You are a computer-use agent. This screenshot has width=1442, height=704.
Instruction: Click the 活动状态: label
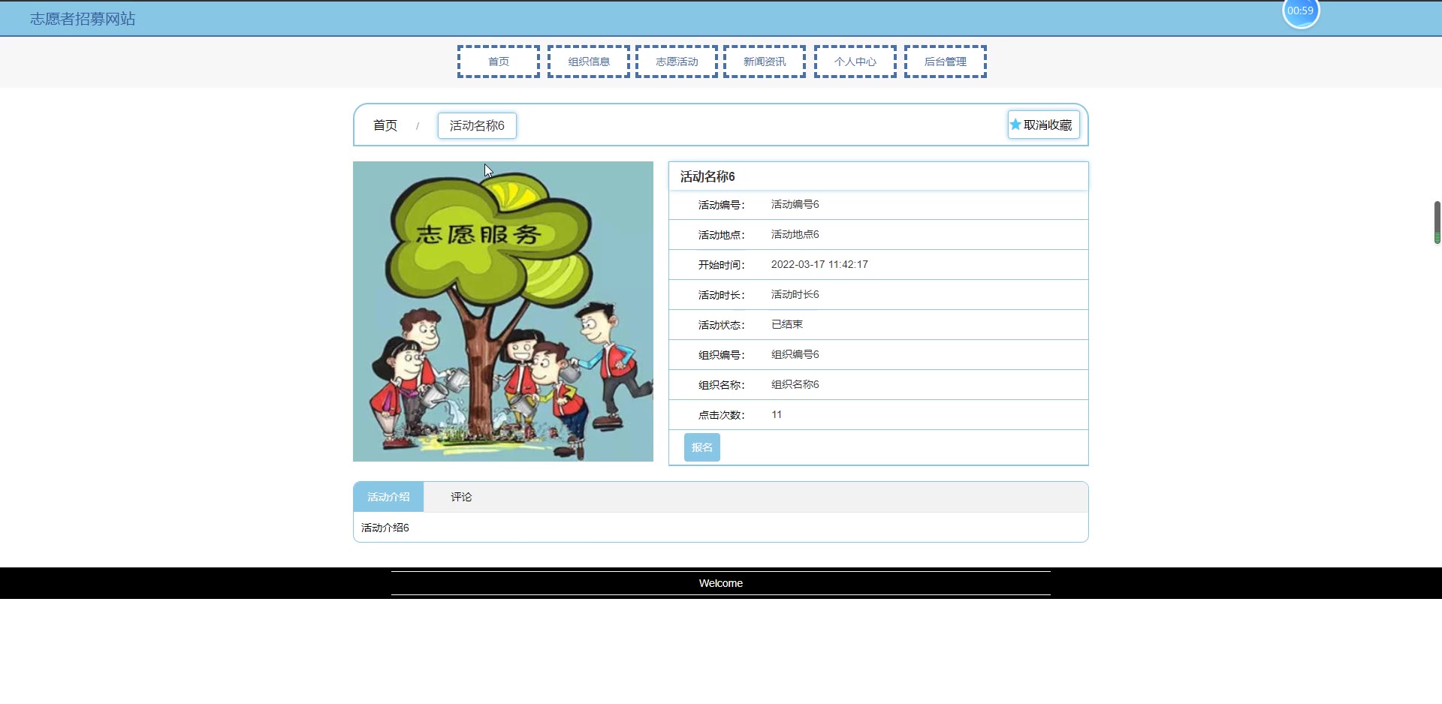[x=721, y=325]
